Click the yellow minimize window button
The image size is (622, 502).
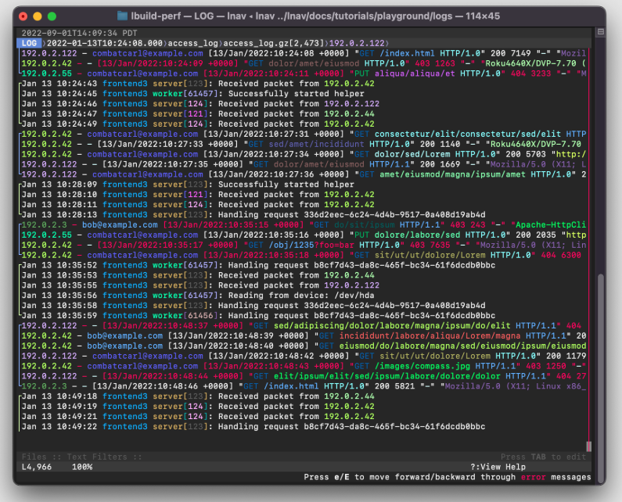tap(38, 16)
